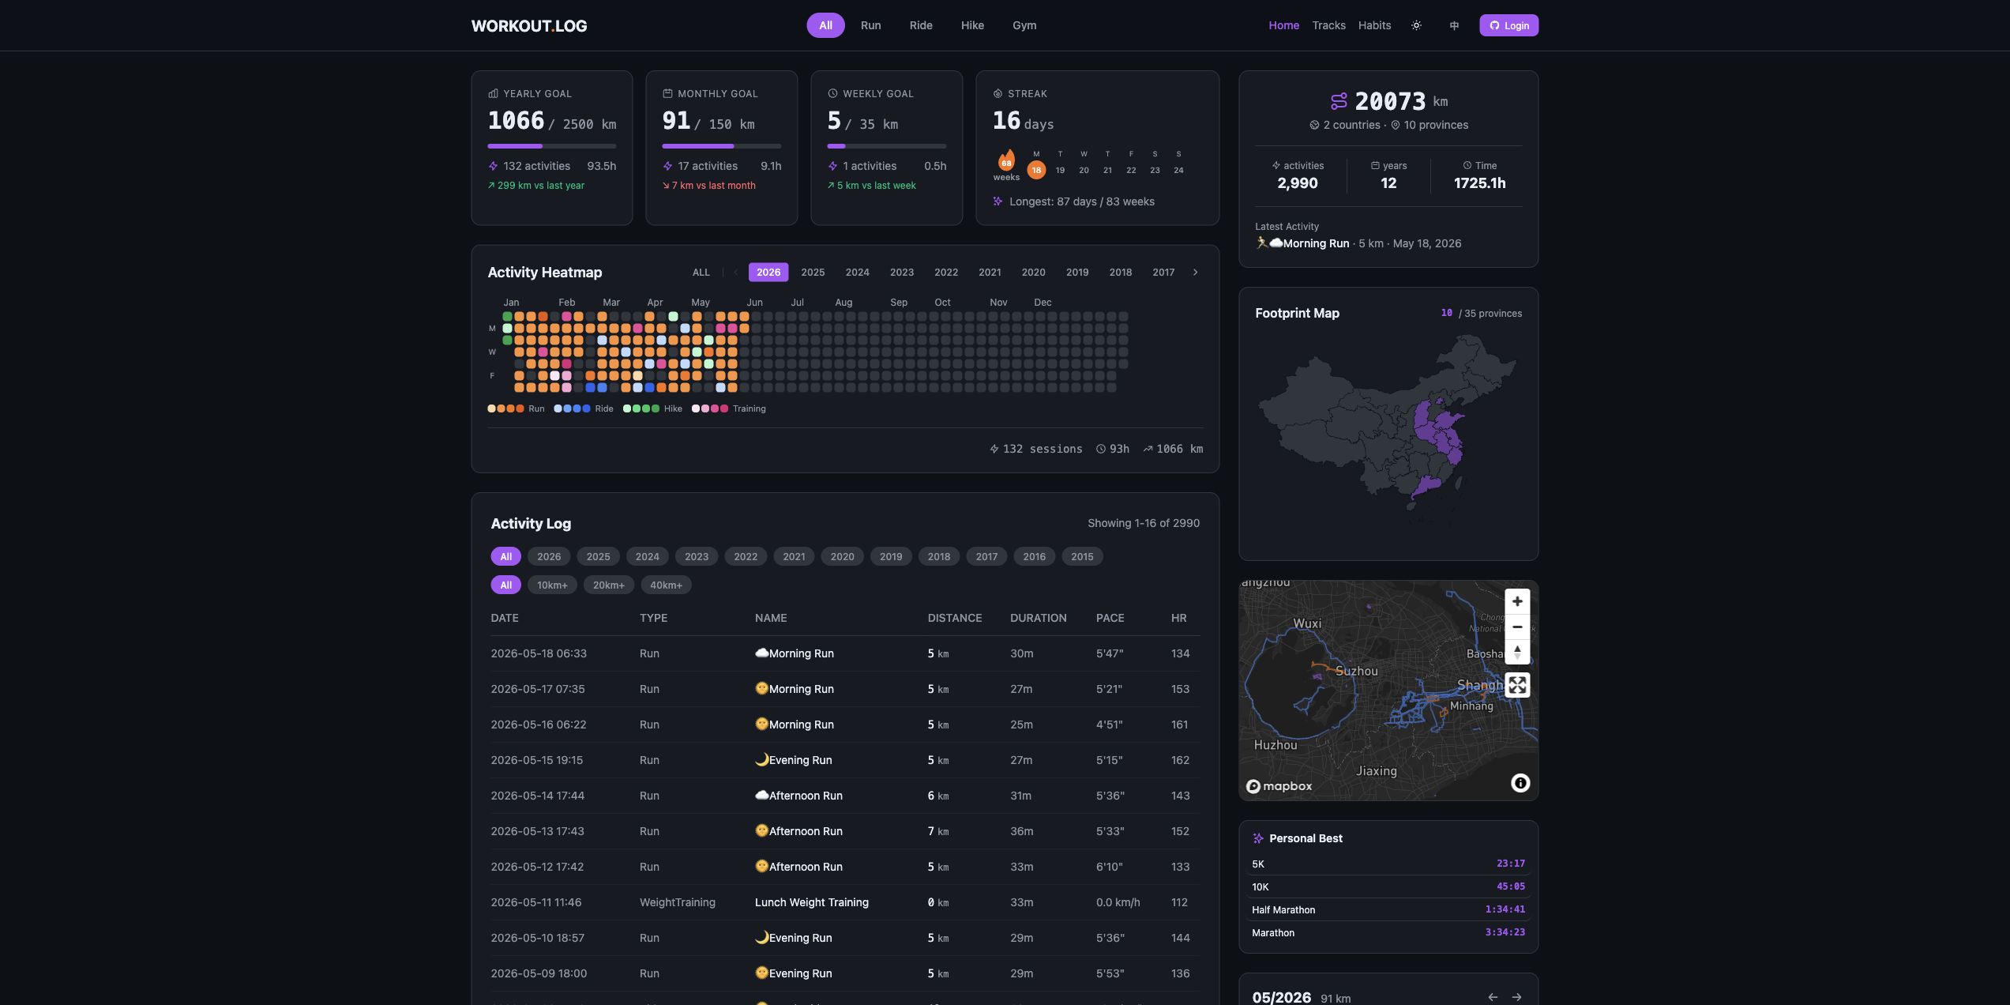2010x1005 pixels.
Task: Select 2025 in Activity Heatmap
Action: click(813, 272)
